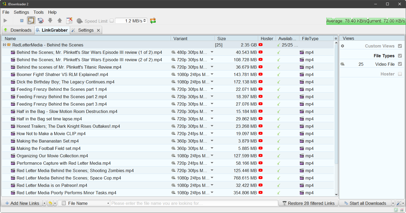Click Start all Downloads button

(x=365, y=203)
